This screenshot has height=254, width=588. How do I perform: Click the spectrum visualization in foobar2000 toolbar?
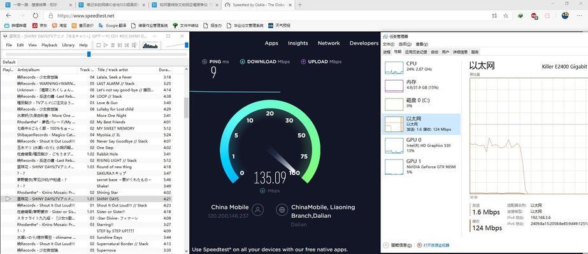tap(150, 45)
